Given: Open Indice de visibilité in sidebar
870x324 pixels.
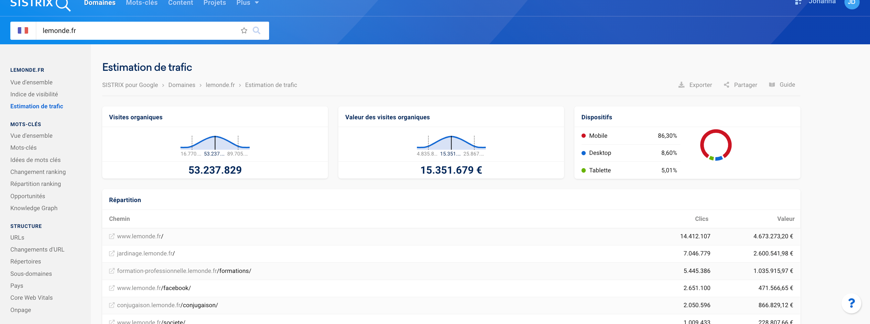Looking at the screenshot, I should (34, 94).
